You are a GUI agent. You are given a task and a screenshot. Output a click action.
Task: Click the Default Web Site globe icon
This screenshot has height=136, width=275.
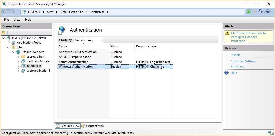(18, 52)
